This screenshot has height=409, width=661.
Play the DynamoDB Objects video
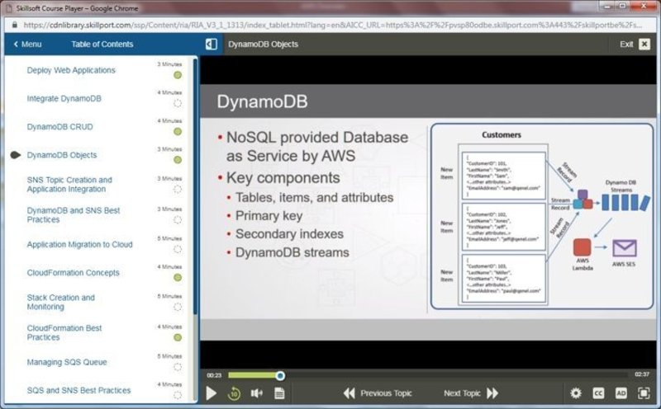coord(212,393)
